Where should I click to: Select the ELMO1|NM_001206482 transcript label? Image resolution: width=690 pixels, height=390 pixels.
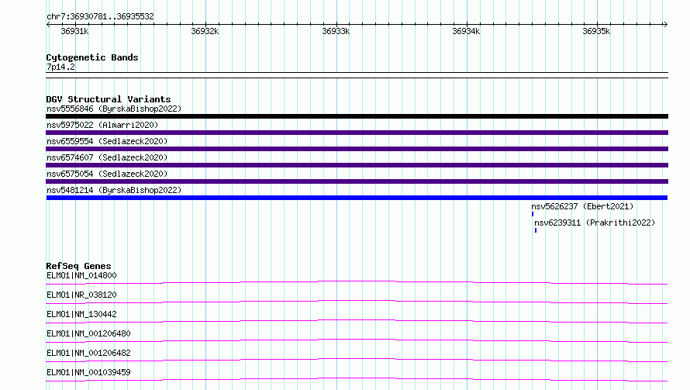point(88,353)
